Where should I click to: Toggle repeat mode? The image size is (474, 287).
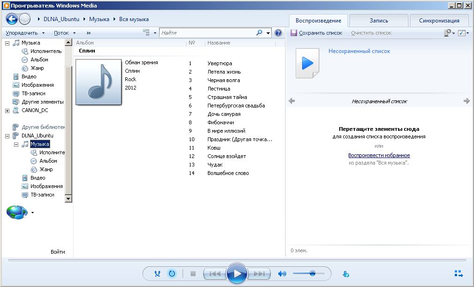click(172, 273)
